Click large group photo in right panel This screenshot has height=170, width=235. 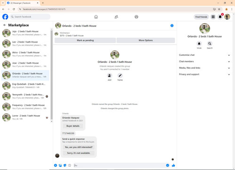tap(204, 29)
